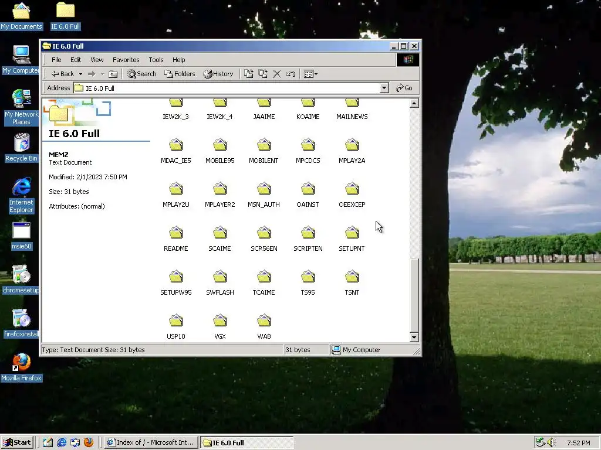
Task: Select the TSNT file icon
Action: click(352, 277)
